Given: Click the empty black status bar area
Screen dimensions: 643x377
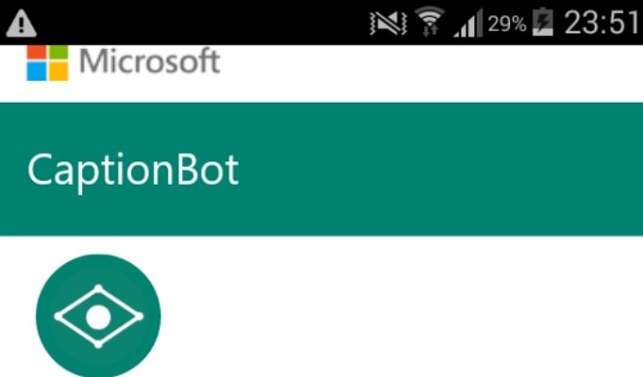Looking at the screenshot, I should tap(203, 23).
